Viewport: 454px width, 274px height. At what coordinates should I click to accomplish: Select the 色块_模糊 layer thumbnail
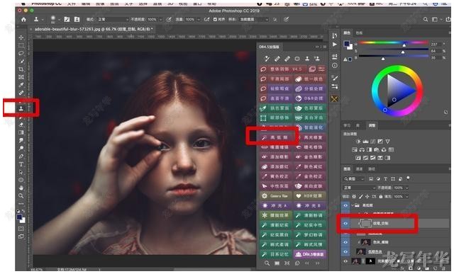pos(365,242)
